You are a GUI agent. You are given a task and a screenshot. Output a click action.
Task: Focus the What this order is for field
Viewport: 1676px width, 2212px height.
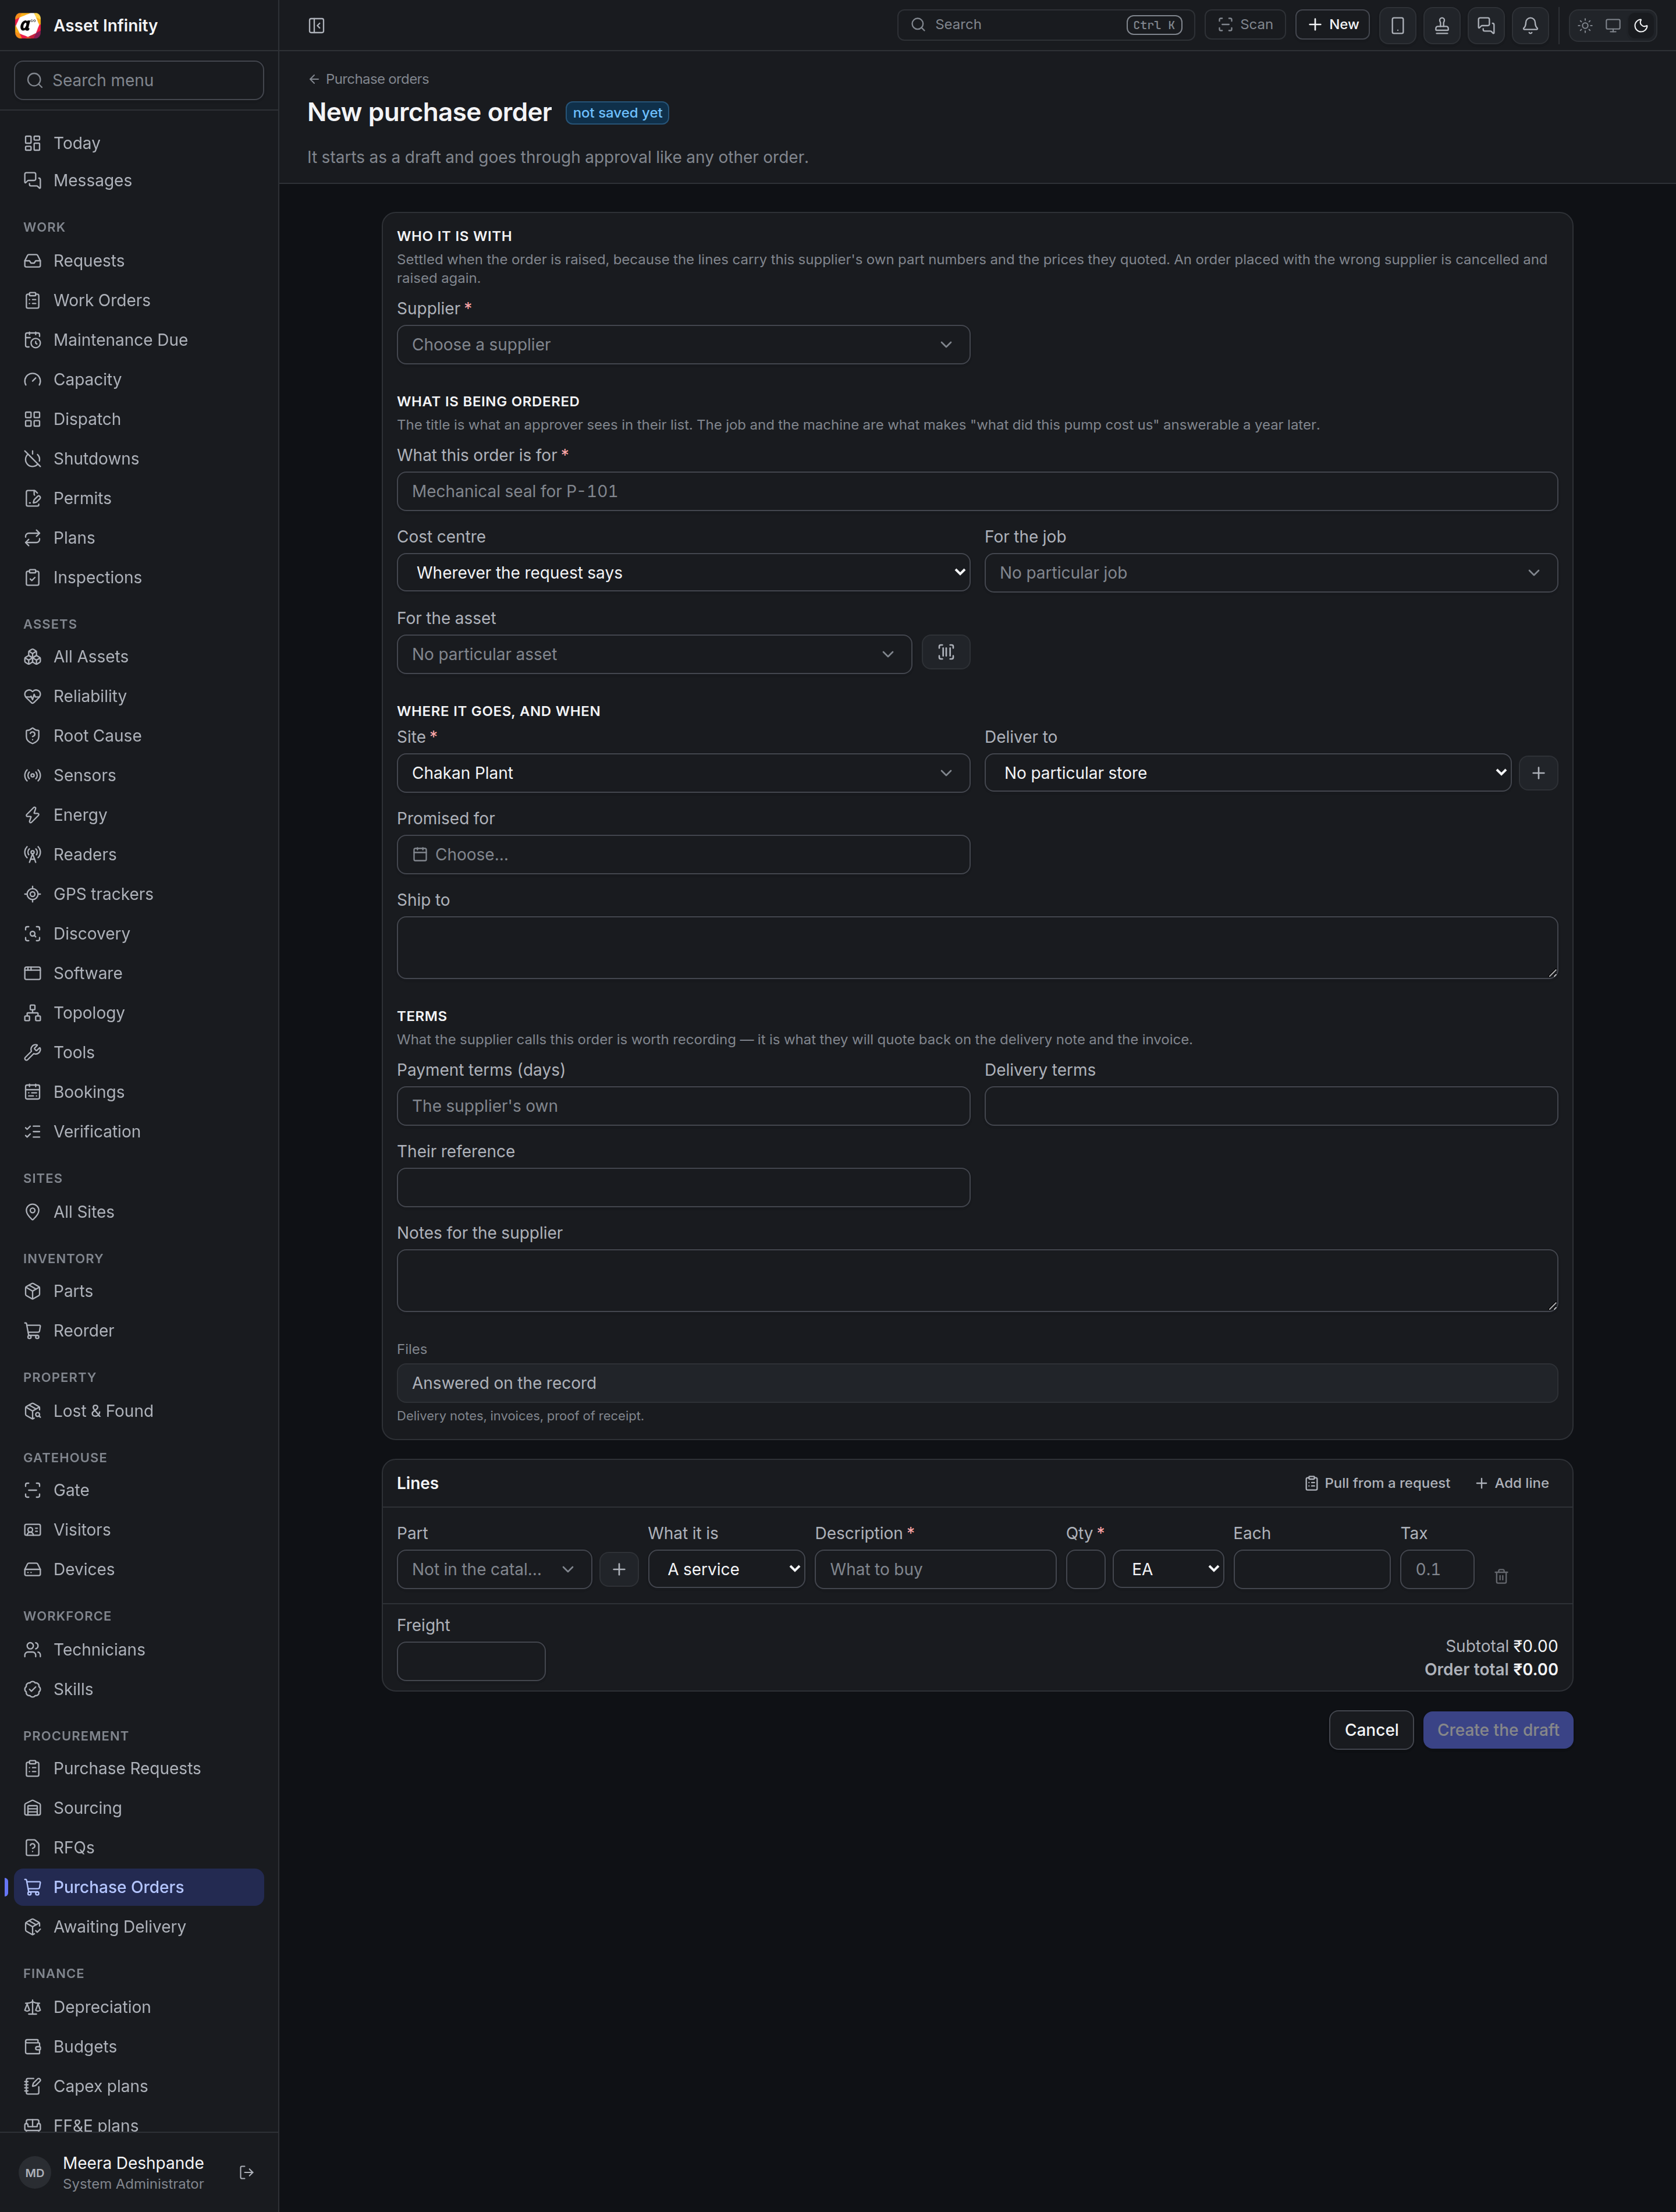tap(977, 491)
